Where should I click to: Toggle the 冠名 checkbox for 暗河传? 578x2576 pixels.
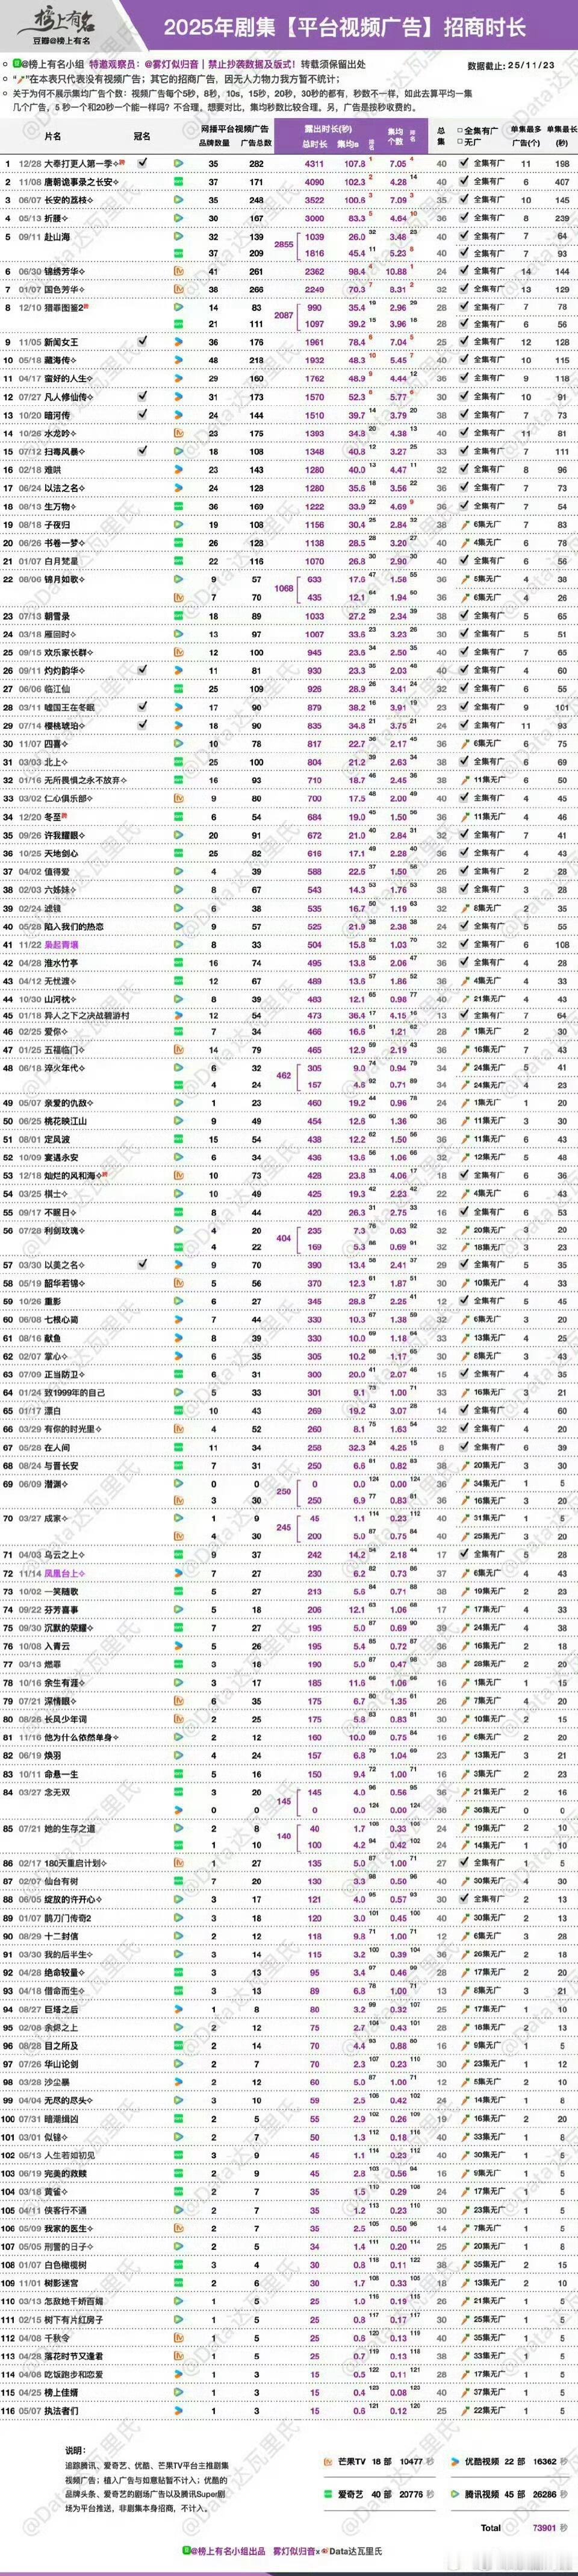[143, 414]
